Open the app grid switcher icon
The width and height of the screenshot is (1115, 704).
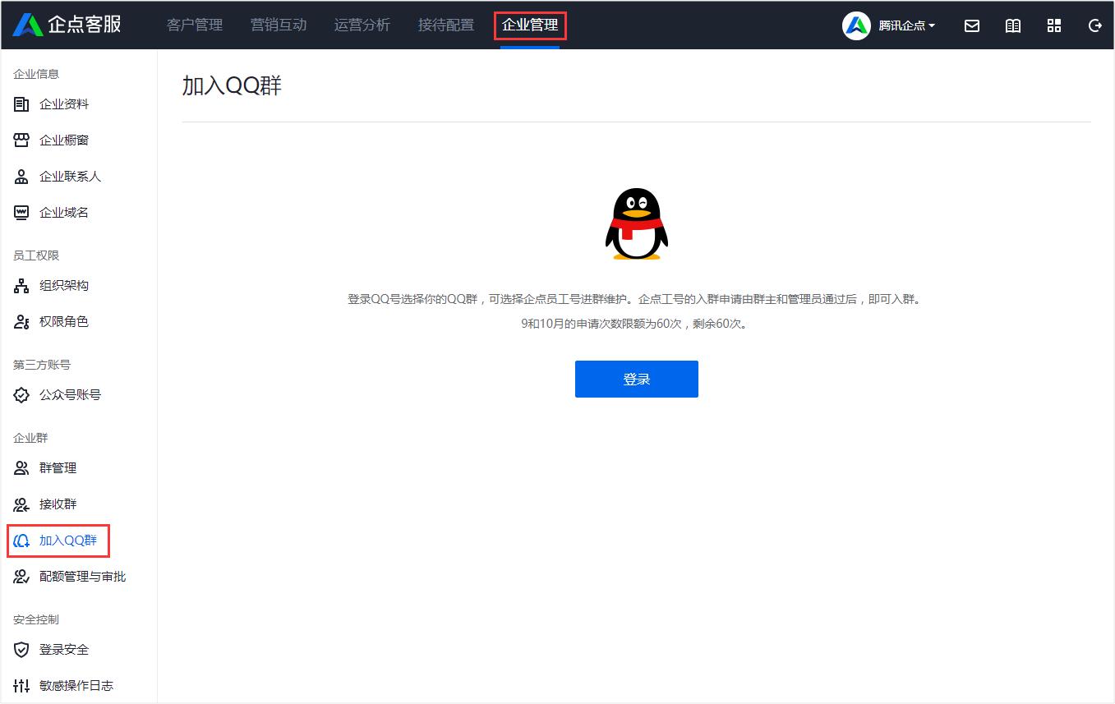(x=1054, y=25)
